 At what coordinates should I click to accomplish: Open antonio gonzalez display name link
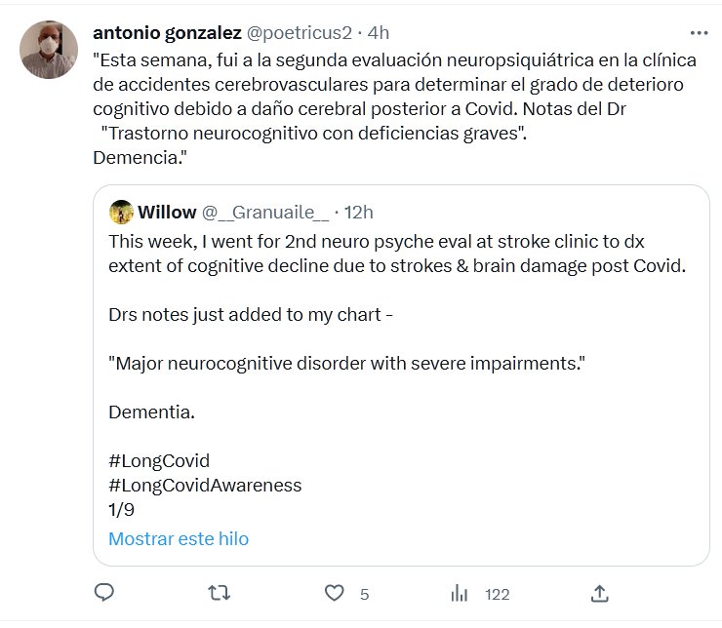tap(167, 32)
